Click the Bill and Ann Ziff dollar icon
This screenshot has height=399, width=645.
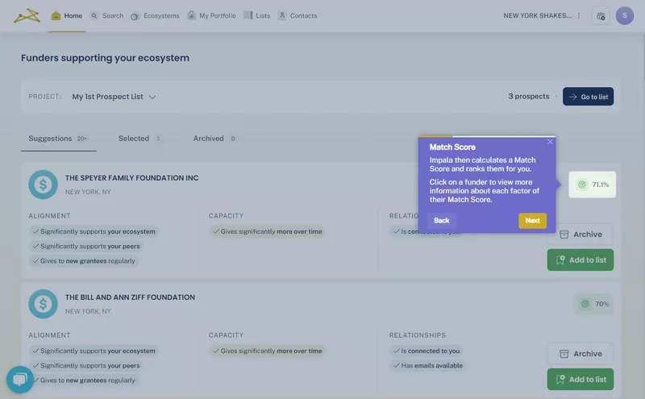43,304
